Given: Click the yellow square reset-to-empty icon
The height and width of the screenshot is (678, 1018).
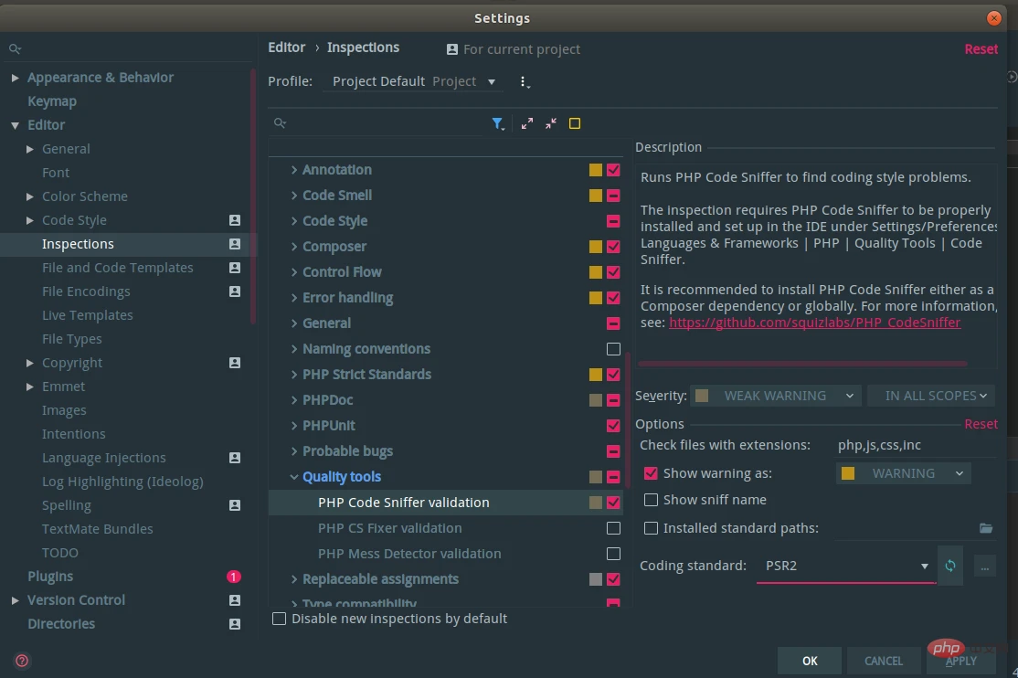Looking at the screenshot, I should (575, 123).
